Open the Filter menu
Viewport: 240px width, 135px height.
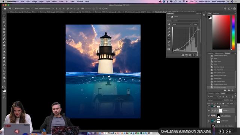coord(61,1)
